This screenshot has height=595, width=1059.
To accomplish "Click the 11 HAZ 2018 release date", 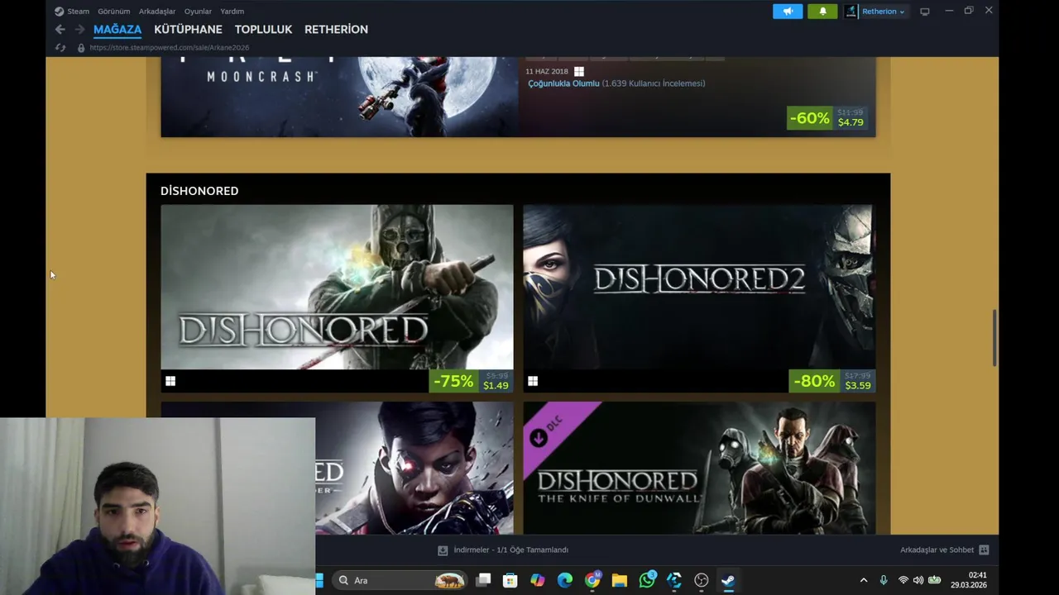I will [547, 71].
